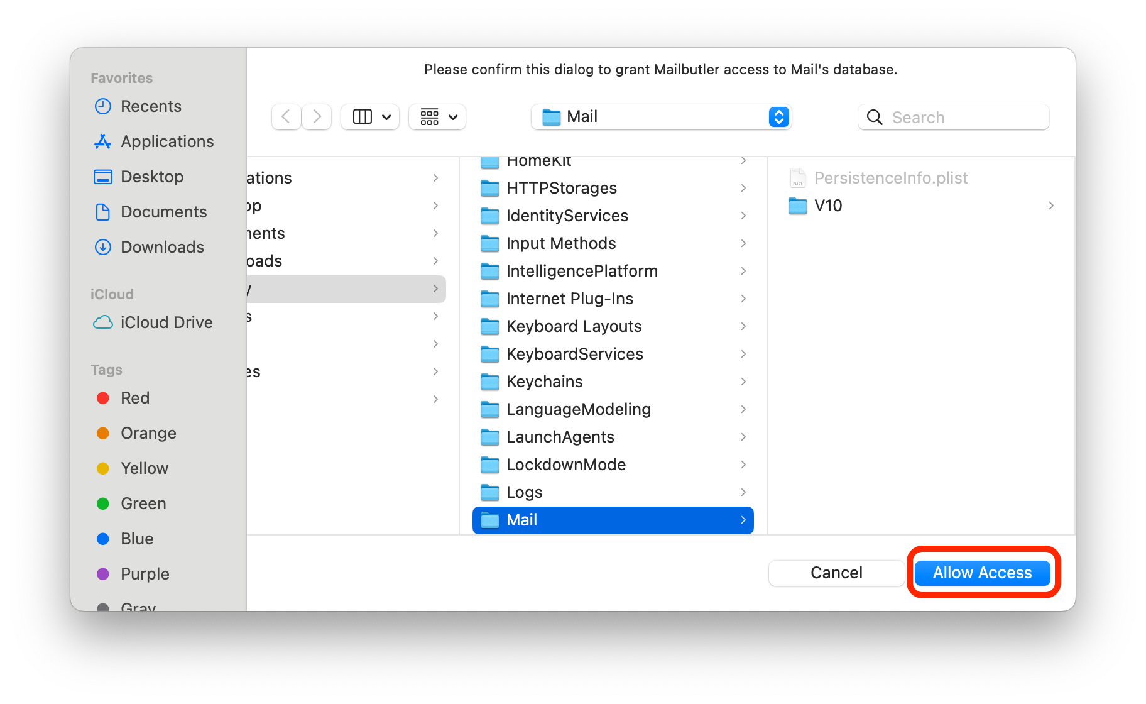1146x704 pixels.
Task: Click the LockdownMode folder icon
Action: [489, 465]
